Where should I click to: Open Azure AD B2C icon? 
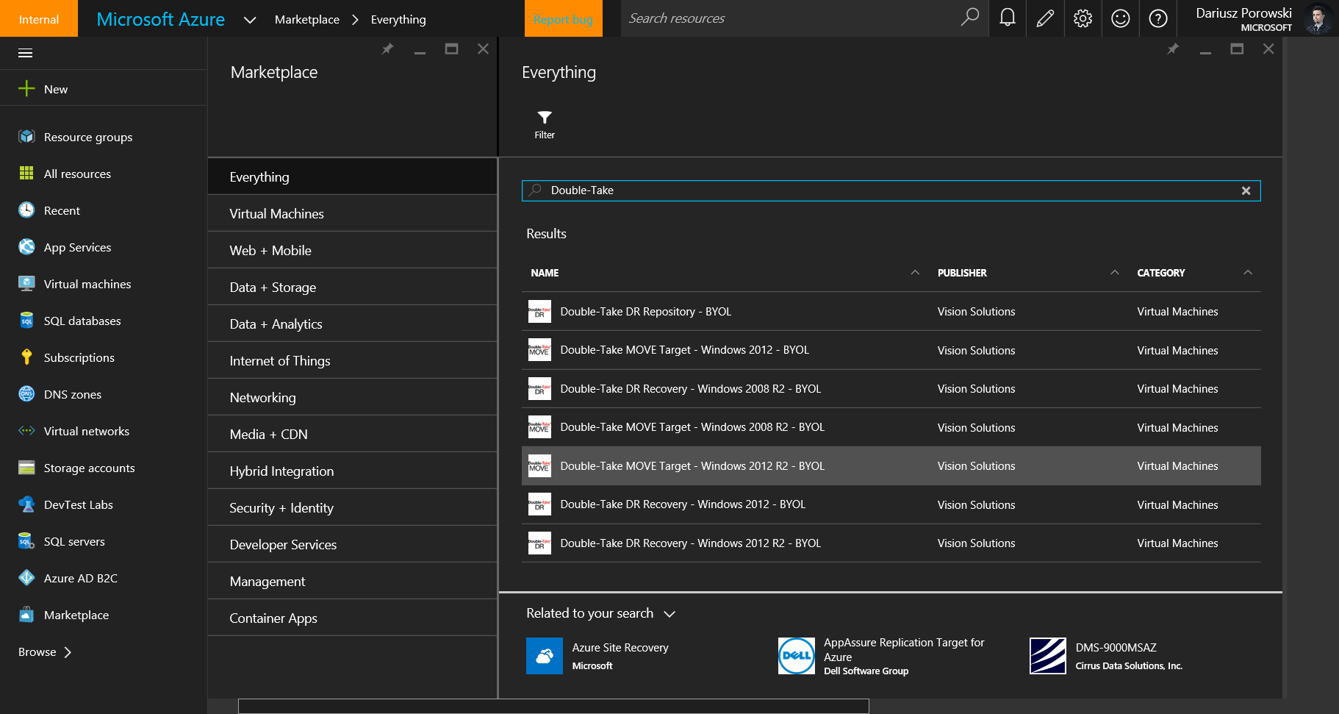[x=26, y=578]
